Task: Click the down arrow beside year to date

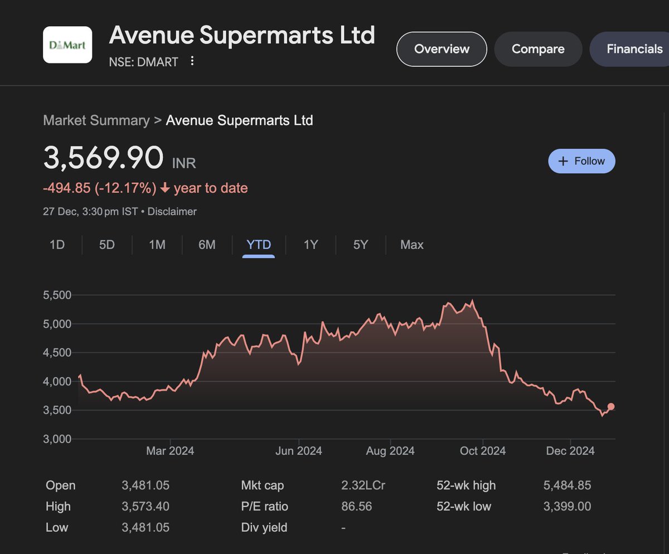Action: click(165, 188)
